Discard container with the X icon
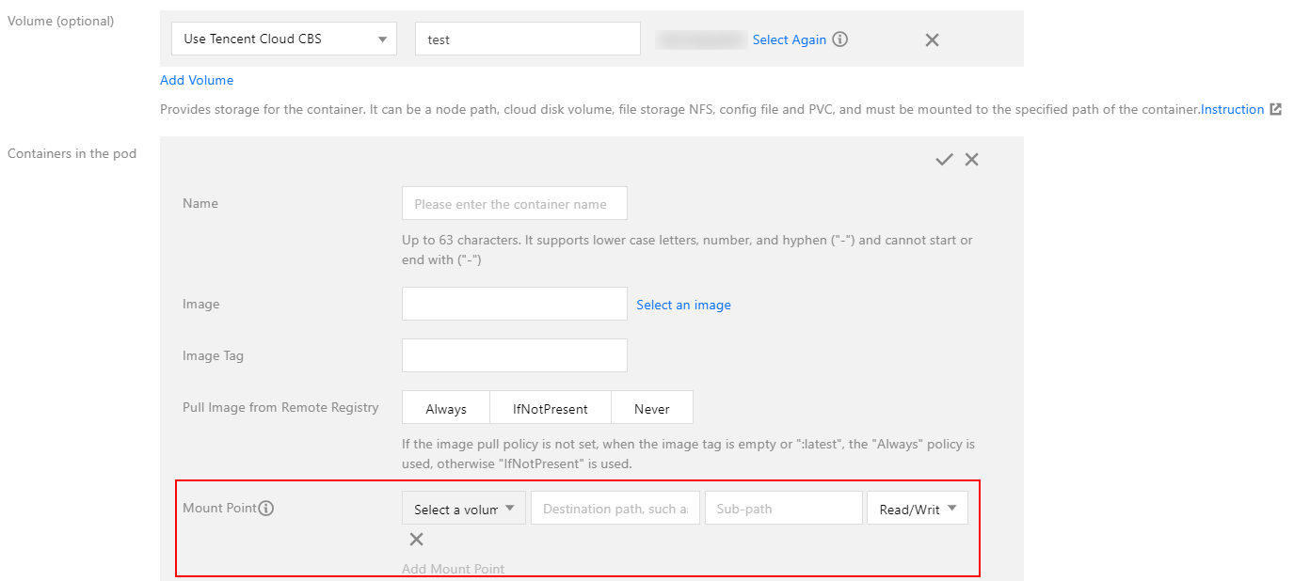Image resolution: width=1294 pixels, height=581 pixels. (971, 160)
